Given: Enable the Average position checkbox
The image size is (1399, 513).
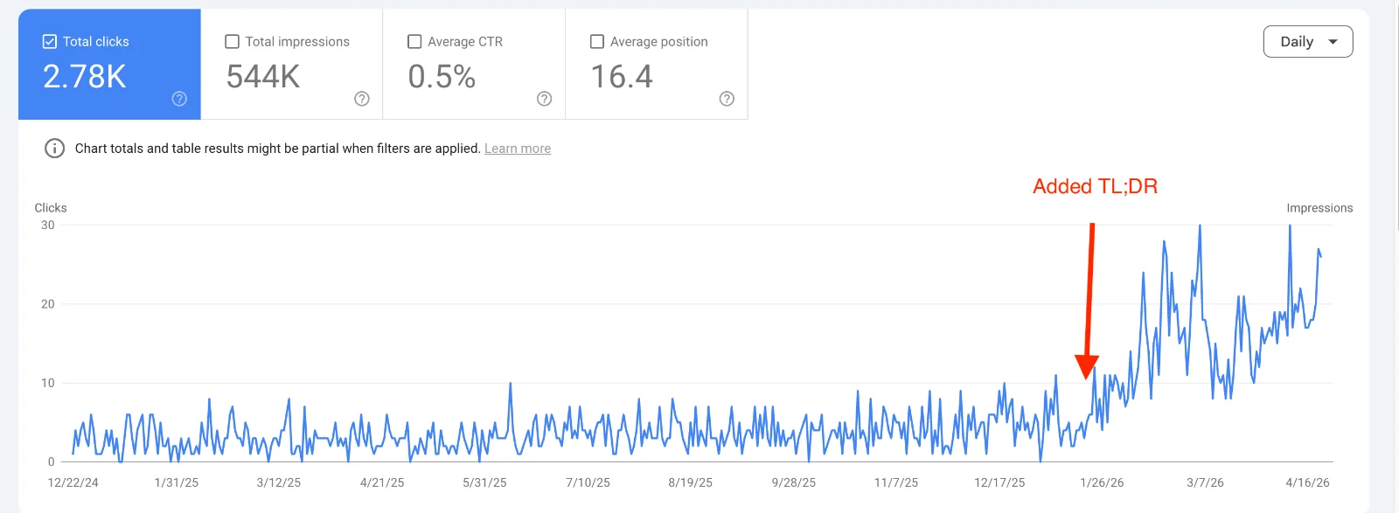Looking at the screenshot, I should click(x=597, y=42).
